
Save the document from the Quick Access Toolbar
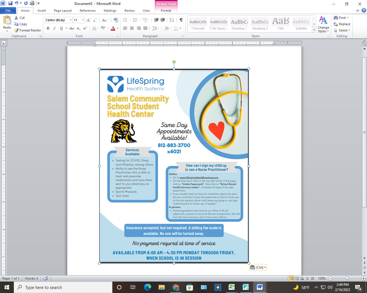coord(10,4)
